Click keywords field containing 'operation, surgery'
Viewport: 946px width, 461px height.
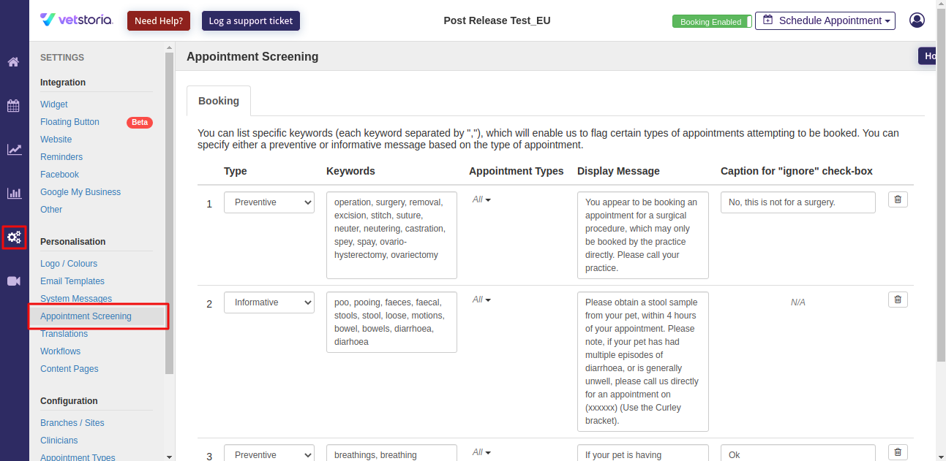(x=391, y=235)
